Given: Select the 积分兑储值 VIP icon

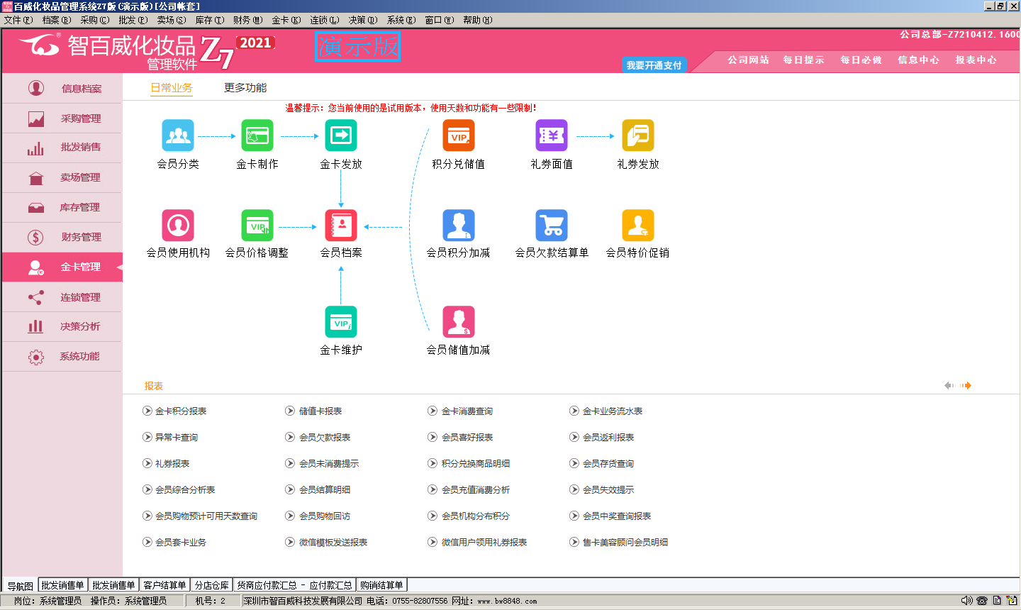Looking at the screenshot, I should pos(458,135).
